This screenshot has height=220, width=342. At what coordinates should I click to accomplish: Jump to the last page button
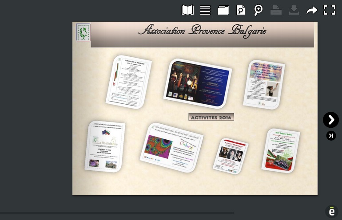(x=331, y=136)
